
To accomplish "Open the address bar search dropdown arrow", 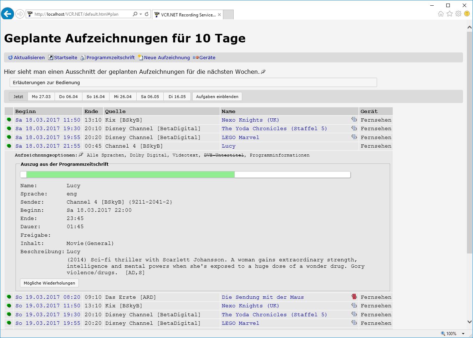I will [141, 14].
